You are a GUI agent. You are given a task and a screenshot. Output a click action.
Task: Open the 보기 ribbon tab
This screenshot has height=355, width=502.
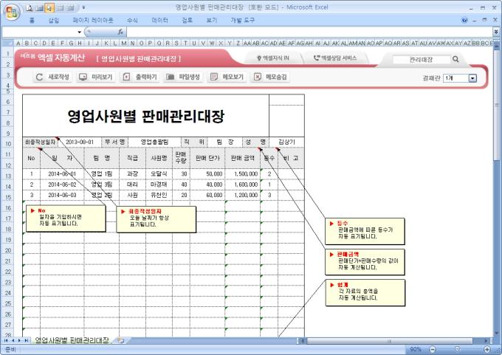click(212, 20)
